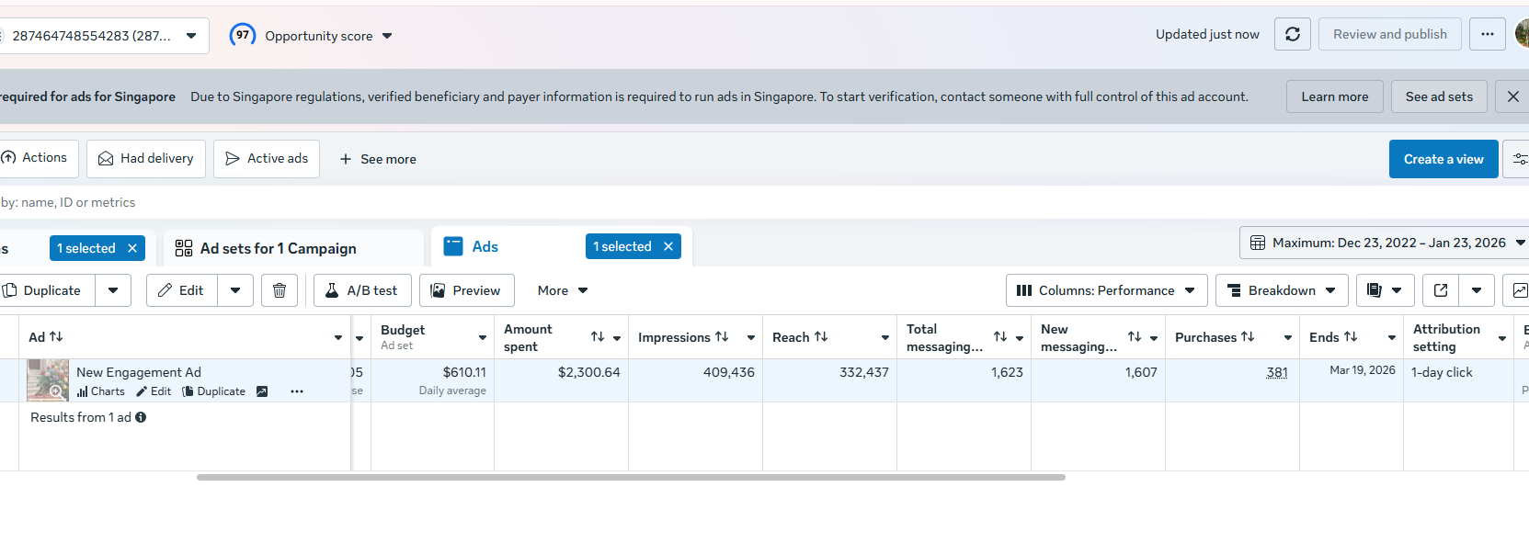Click the horizontal scrollbar under the table
The image size is (1529, 555).
click(x=631, y=478)
